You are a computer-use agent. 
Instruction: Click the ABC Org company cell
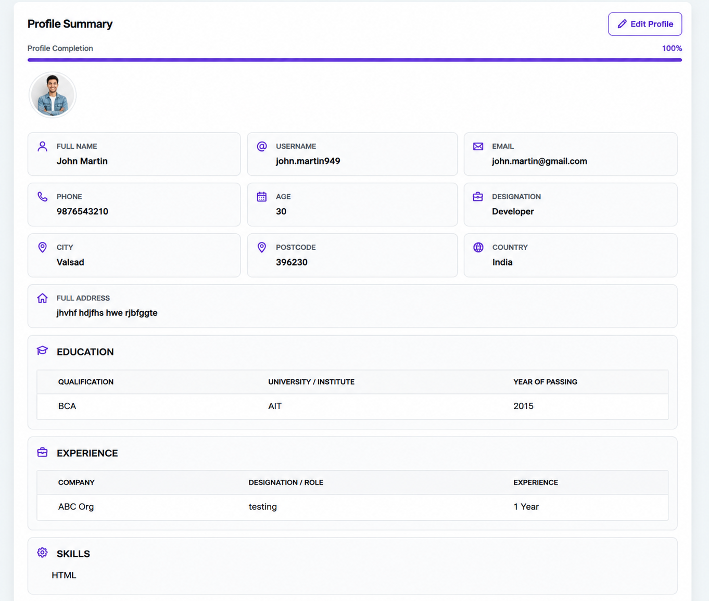coord(76,507)
